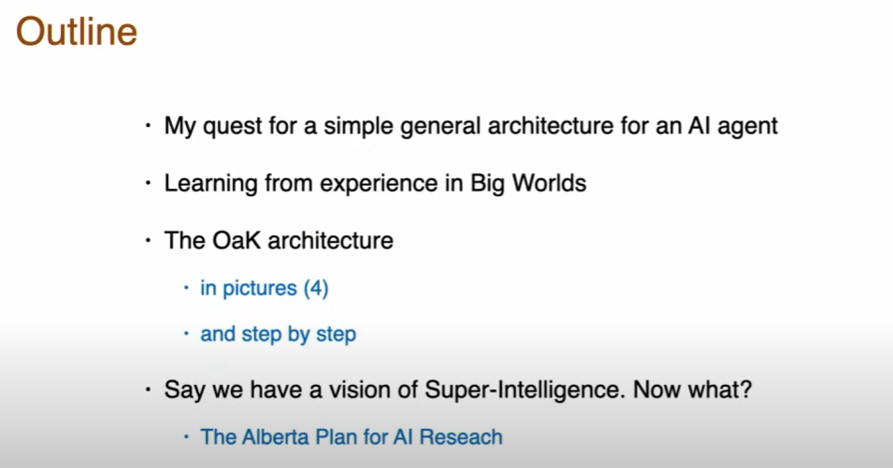Viewport: 893px width, 468px height.
Task: Click the bullet dot before "Learning from experience"
Action: (x=148, y=182)
